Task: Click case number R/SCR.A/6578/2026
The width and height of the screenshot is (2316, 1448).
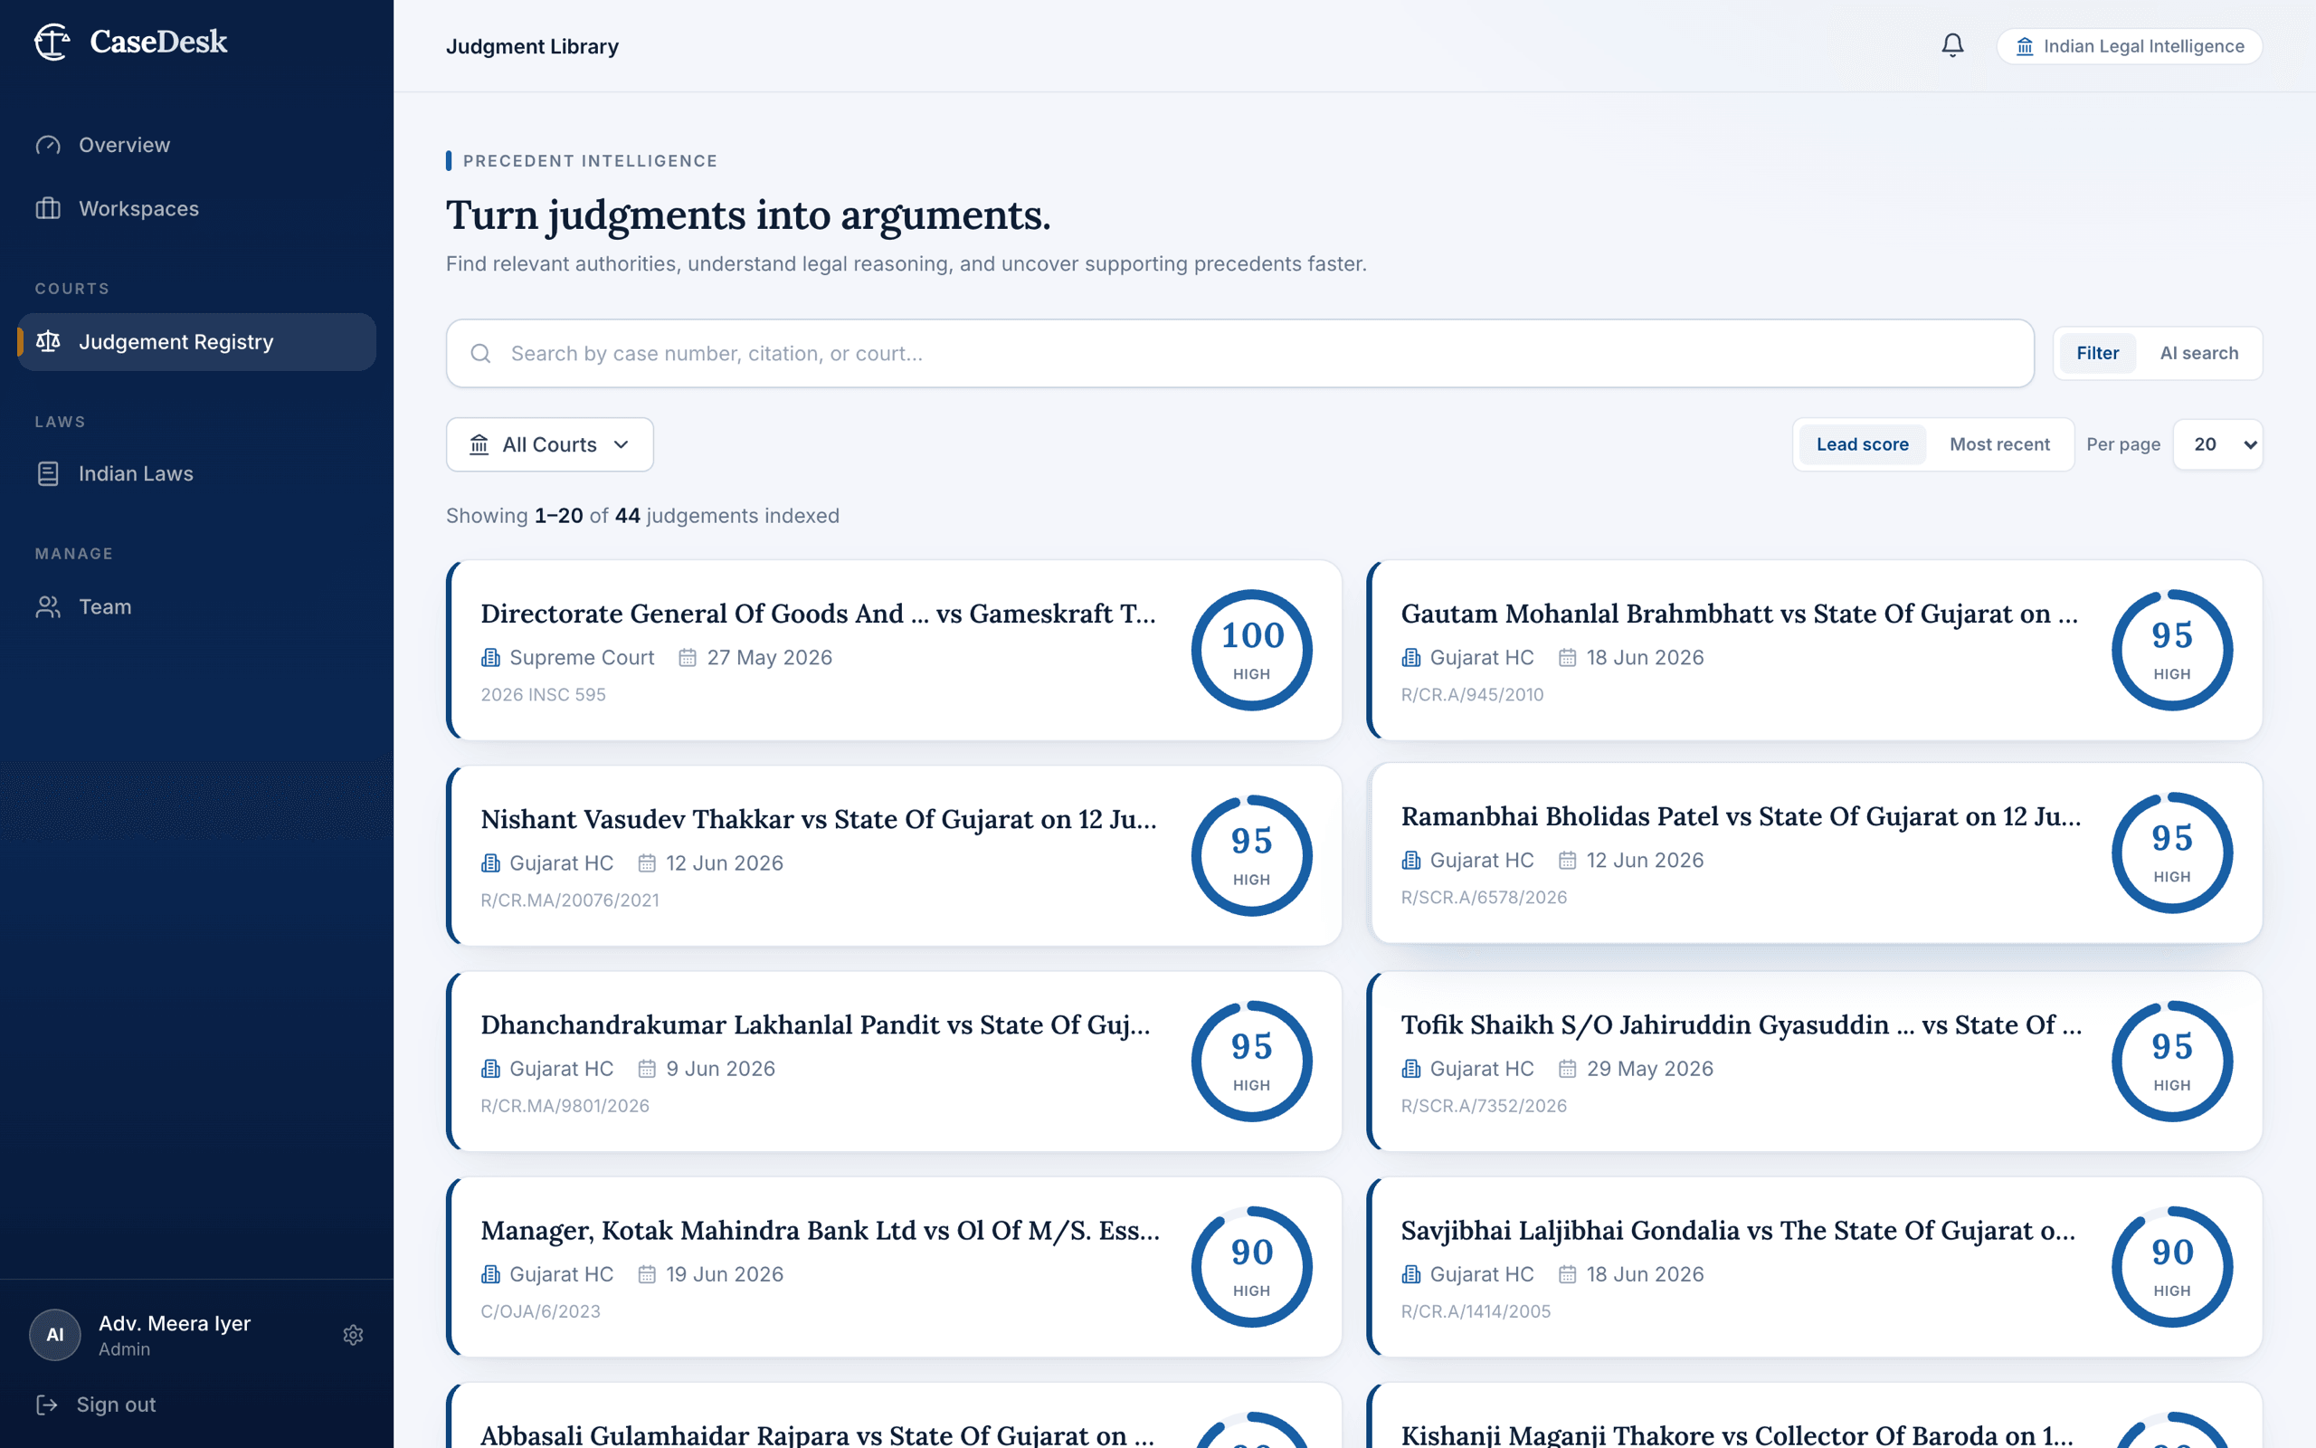Action: (1484, 898)
